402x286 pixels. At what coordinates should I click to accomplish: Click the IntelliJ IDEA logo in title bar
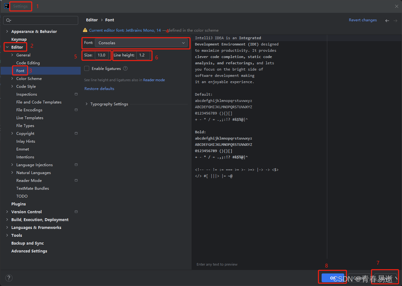[x=6, y=6]
